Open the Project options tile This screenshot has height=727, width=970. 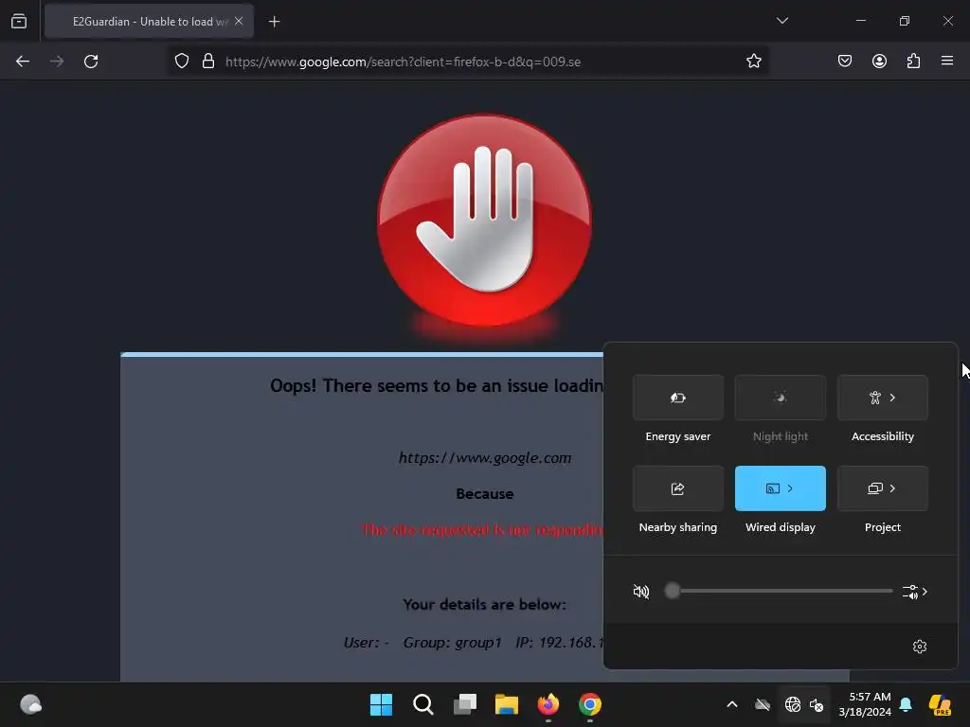pyautogui.click(x=882, y=488)
